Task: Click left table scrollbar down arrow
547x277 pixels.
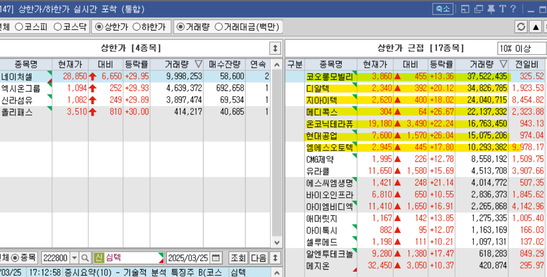Action: point(277,242)
